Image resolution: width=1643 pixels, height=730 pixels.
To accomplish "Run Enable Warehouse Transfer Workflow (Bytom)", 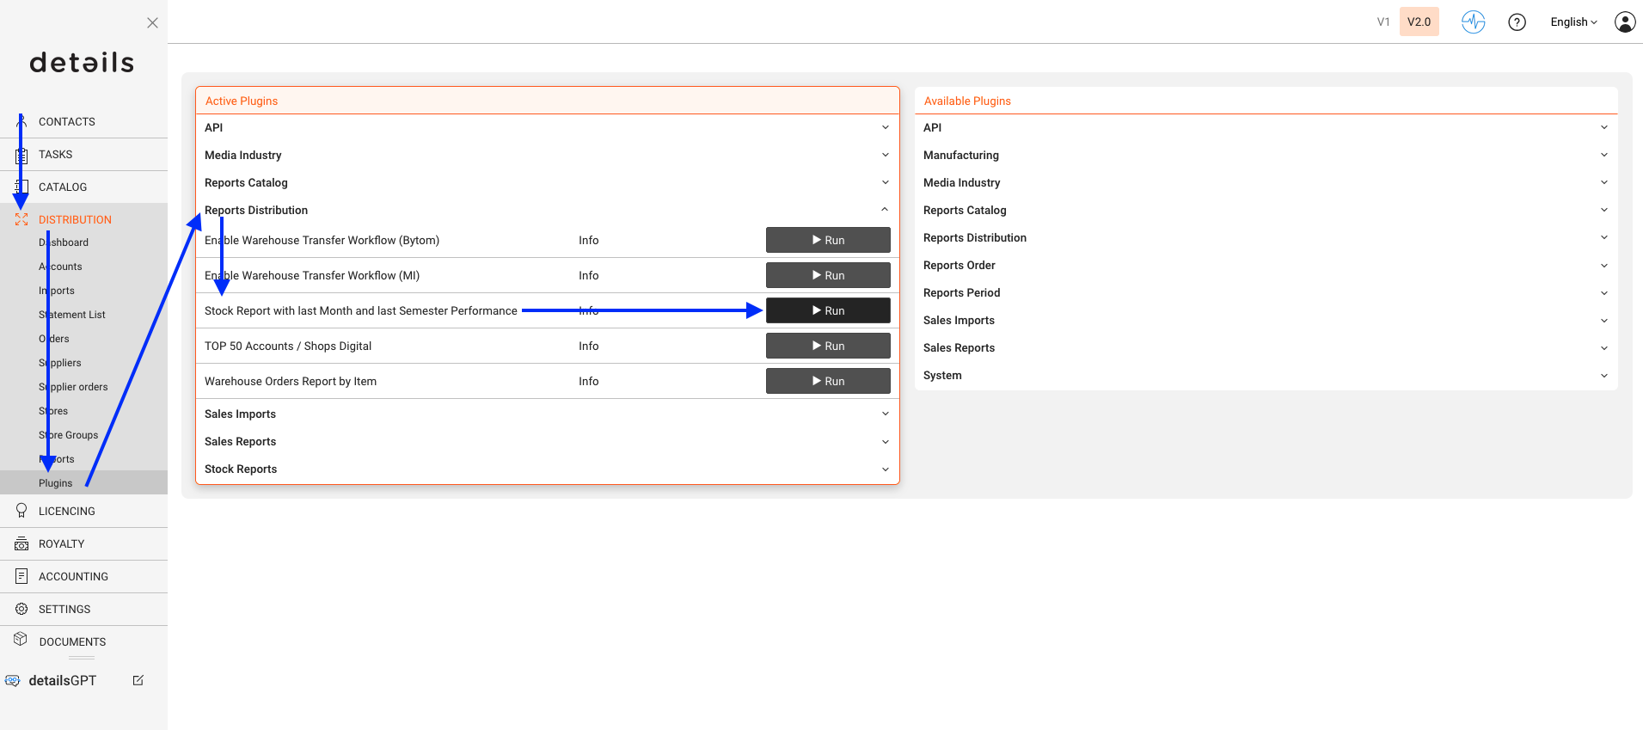I will point(828,240).
